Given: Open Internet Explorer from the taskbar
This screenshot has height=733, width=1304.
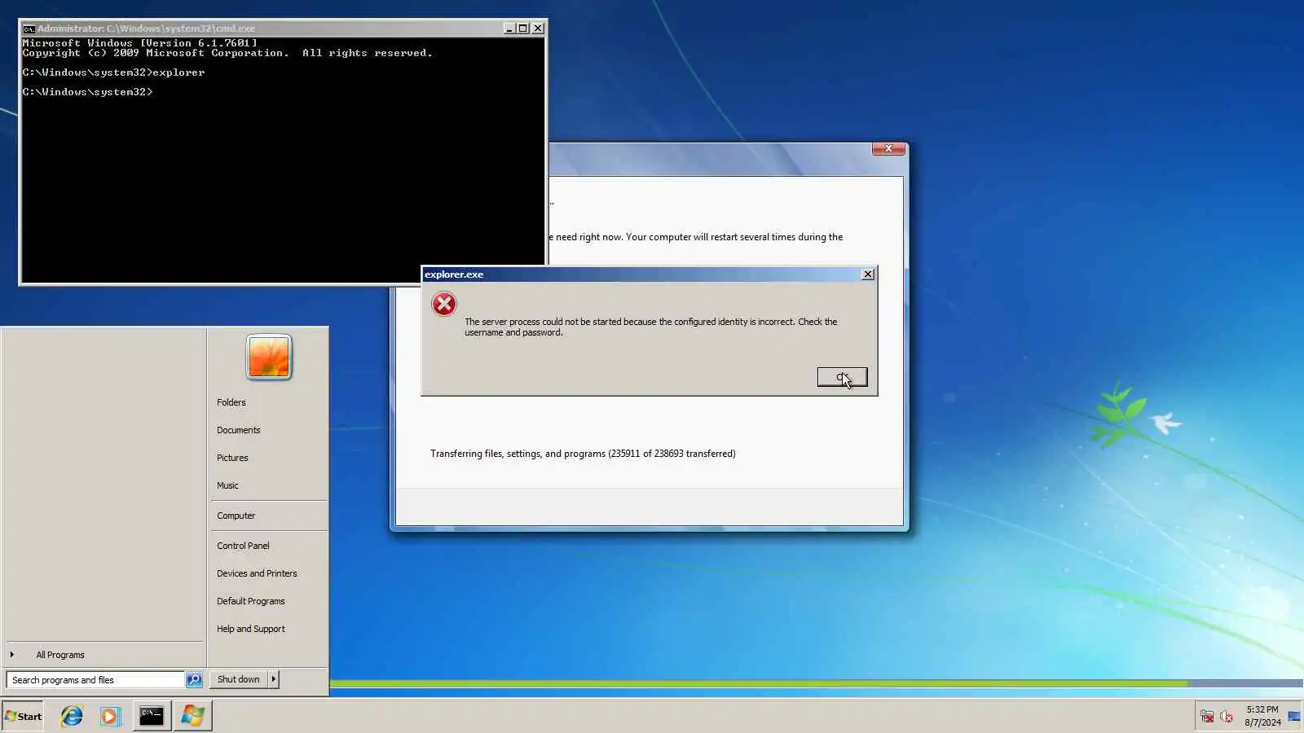Looking at the screenshot, I should [72, 716].
